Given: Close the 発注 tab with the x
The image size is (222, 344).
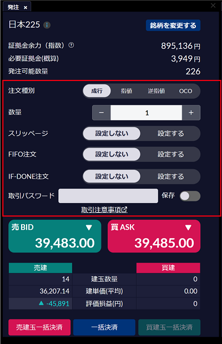Looking at the screenshot, I should [26, 8].
